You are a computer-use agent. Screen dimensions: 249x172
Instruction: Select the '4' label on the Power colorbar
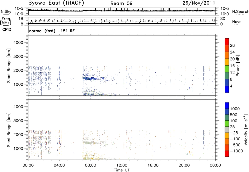point(231,86)
